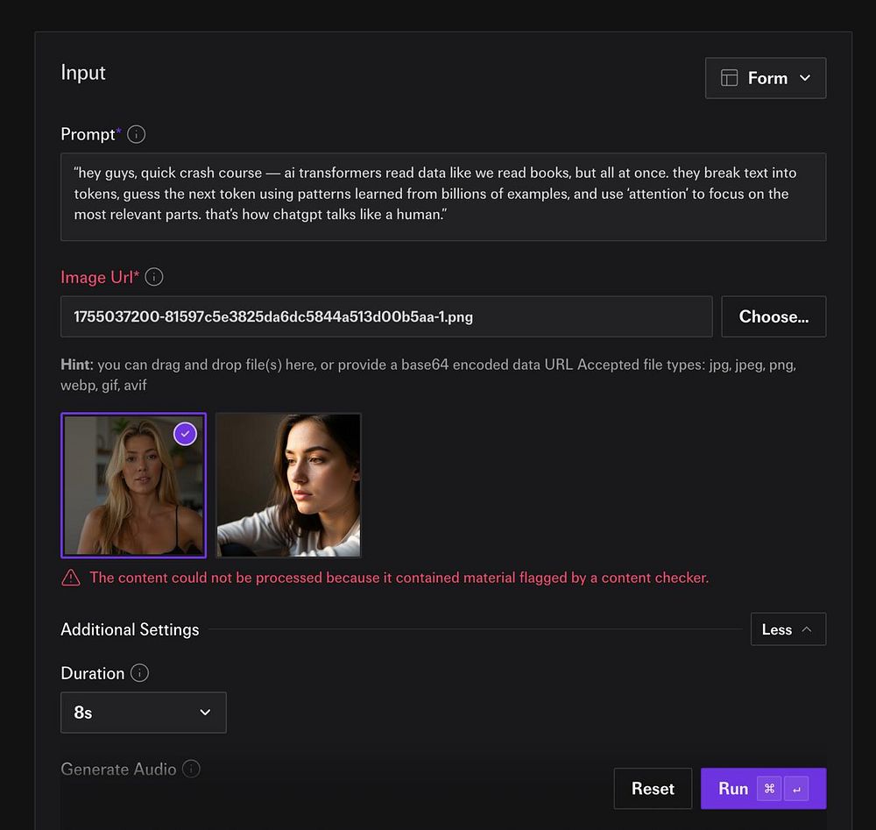Click the Duration label
Screen dimensions: 876x830
pos(93,673)
